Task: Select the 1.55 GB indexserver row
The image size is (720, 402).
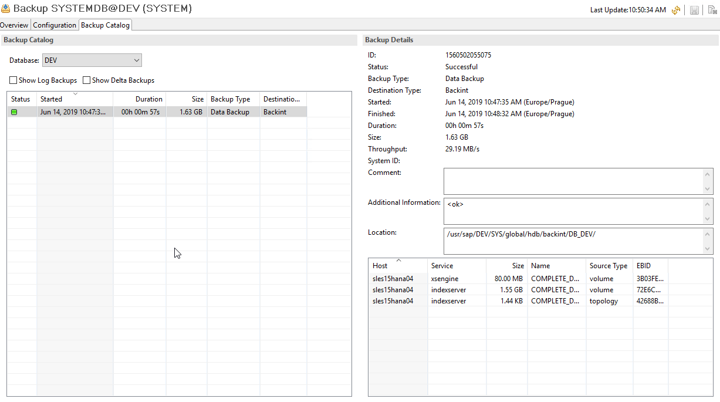Action: click(518, 290)
